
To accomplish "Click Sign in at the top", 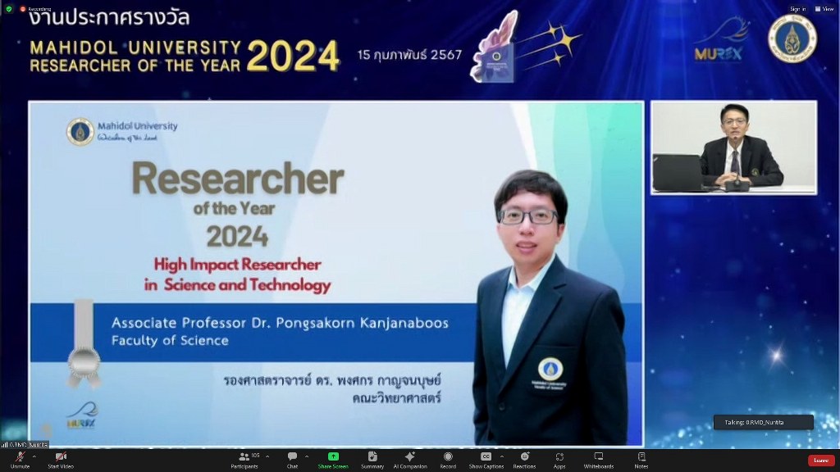I will click(x=797, y=8).
